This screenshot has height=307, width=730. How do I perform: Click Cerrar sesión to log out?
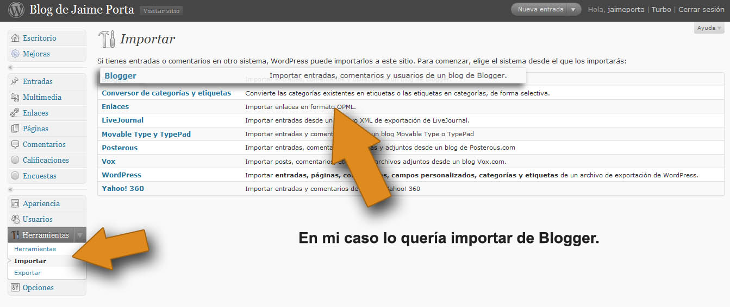point(701,9)
